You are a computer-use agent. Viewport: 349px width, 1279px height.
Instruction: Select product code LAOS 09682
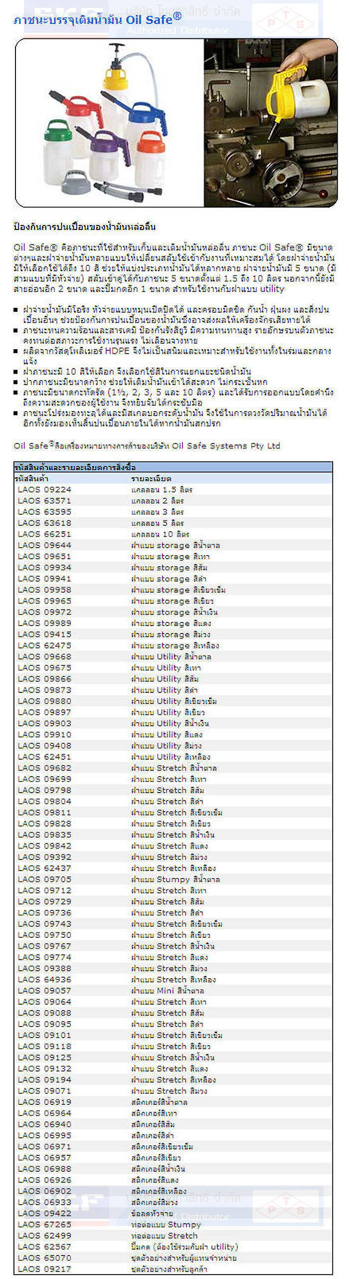point(44,768)
